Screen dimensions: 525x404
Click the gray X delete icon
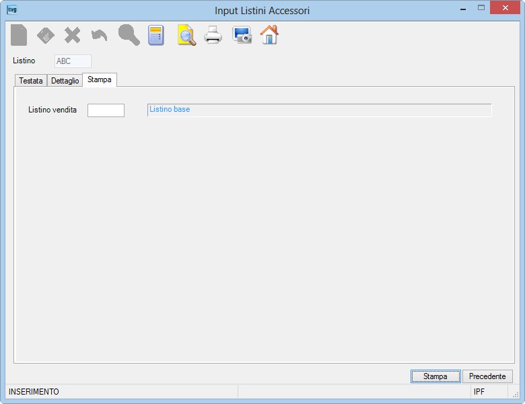[x=72, y=35]
